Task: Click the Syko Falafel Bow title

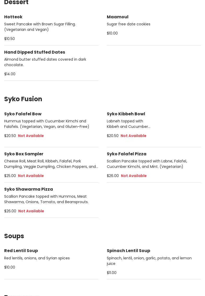Action: (23, 114)
